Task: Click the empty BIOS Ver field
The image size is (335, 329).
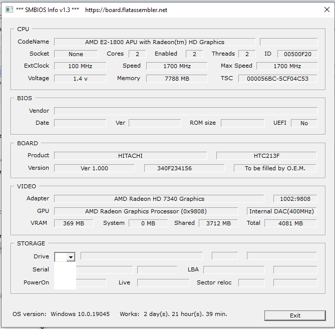Action: (155, 123)
